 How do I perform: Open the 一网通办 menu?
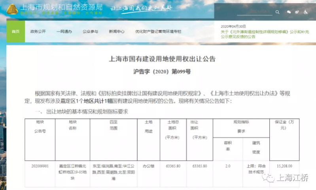tap(64, 31)
